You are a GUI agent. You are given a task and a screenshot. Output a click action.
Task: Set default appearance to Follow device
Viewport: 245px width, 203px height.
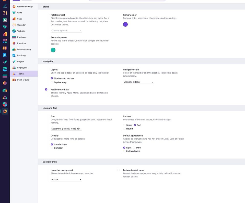124,151
